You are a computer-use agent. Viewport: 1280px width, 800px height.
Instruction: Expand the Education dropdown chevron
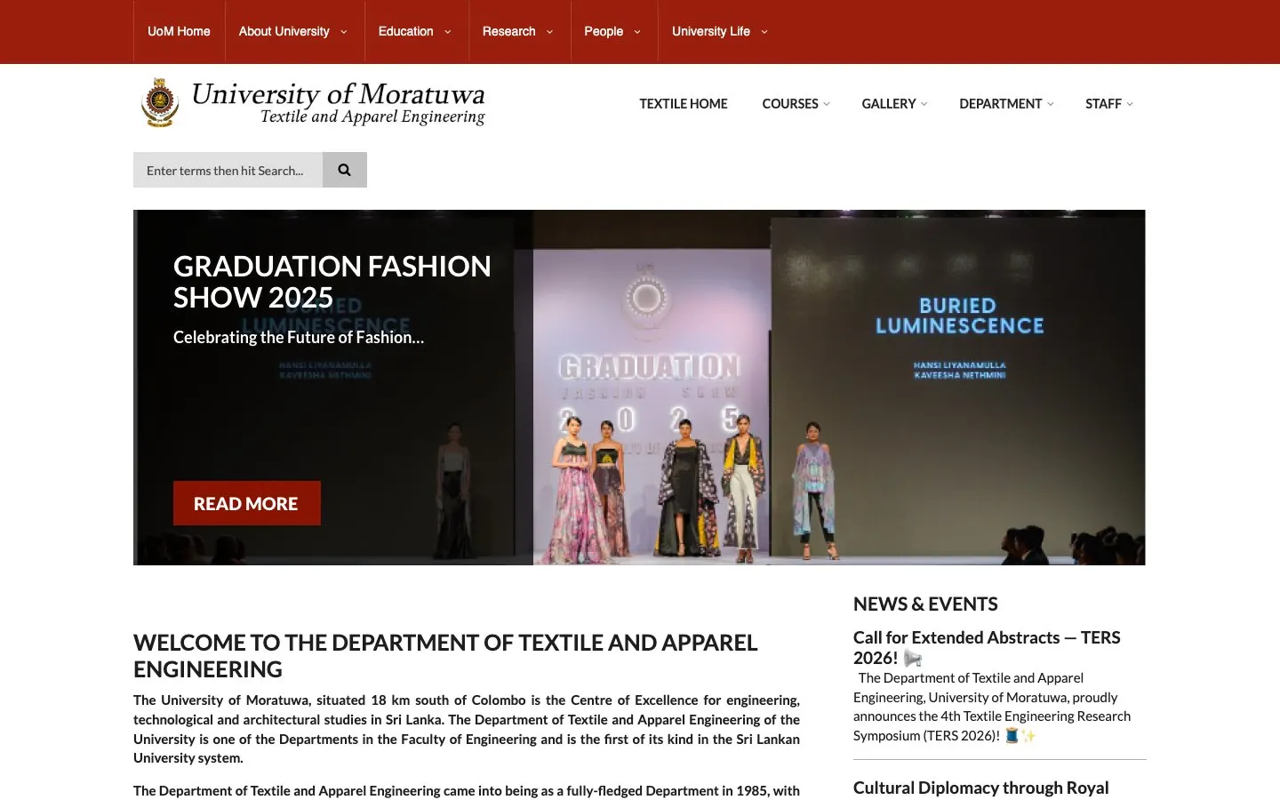click(448, 32)
